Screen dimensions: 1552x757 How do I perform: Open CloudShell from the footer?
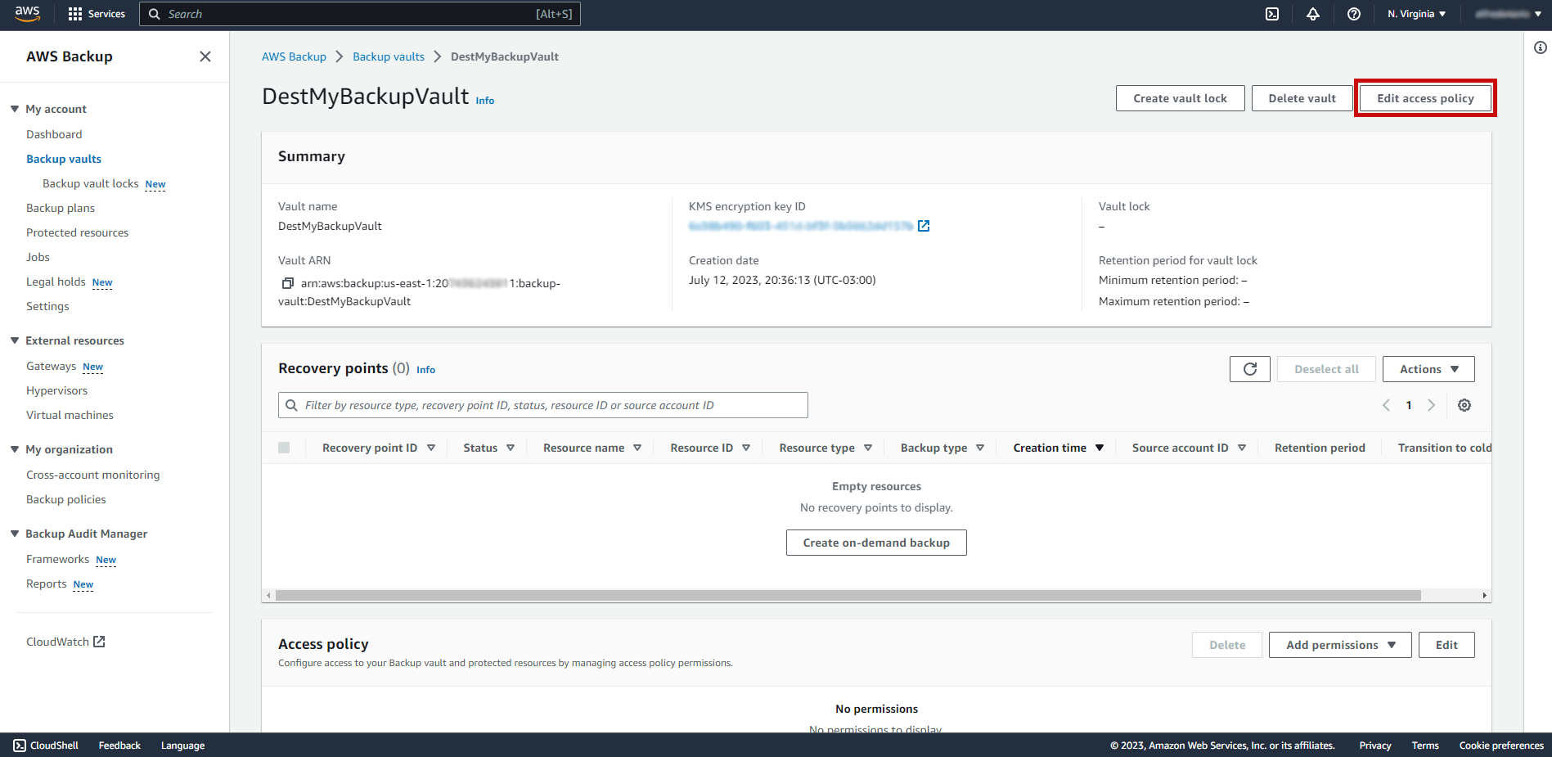(x=46, y=746)
